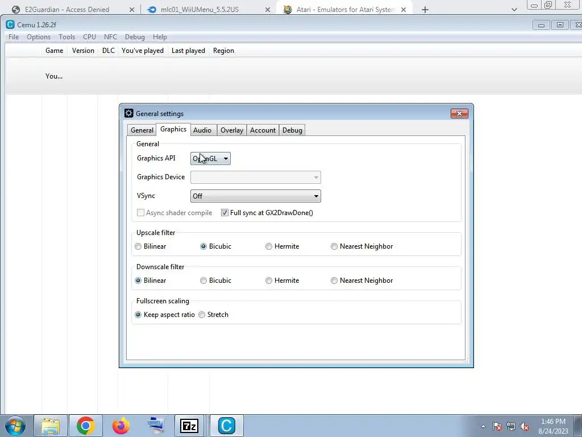Launch Firefox from the taskbar
The image size is (582, 437).
(x=121, y=426)
